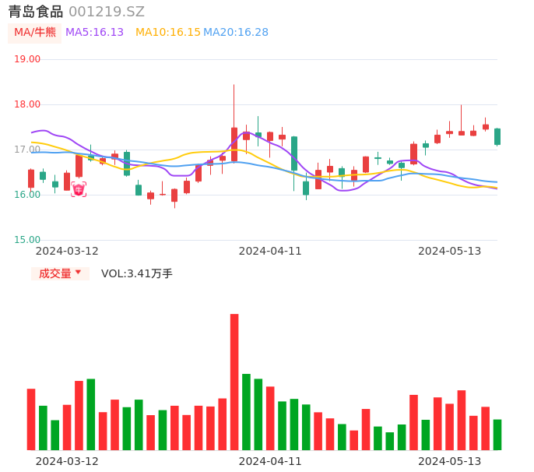This screenshot has height=472, width=534.
Task: Click the red arrow beside 成交量
Action: click(79, 272)
